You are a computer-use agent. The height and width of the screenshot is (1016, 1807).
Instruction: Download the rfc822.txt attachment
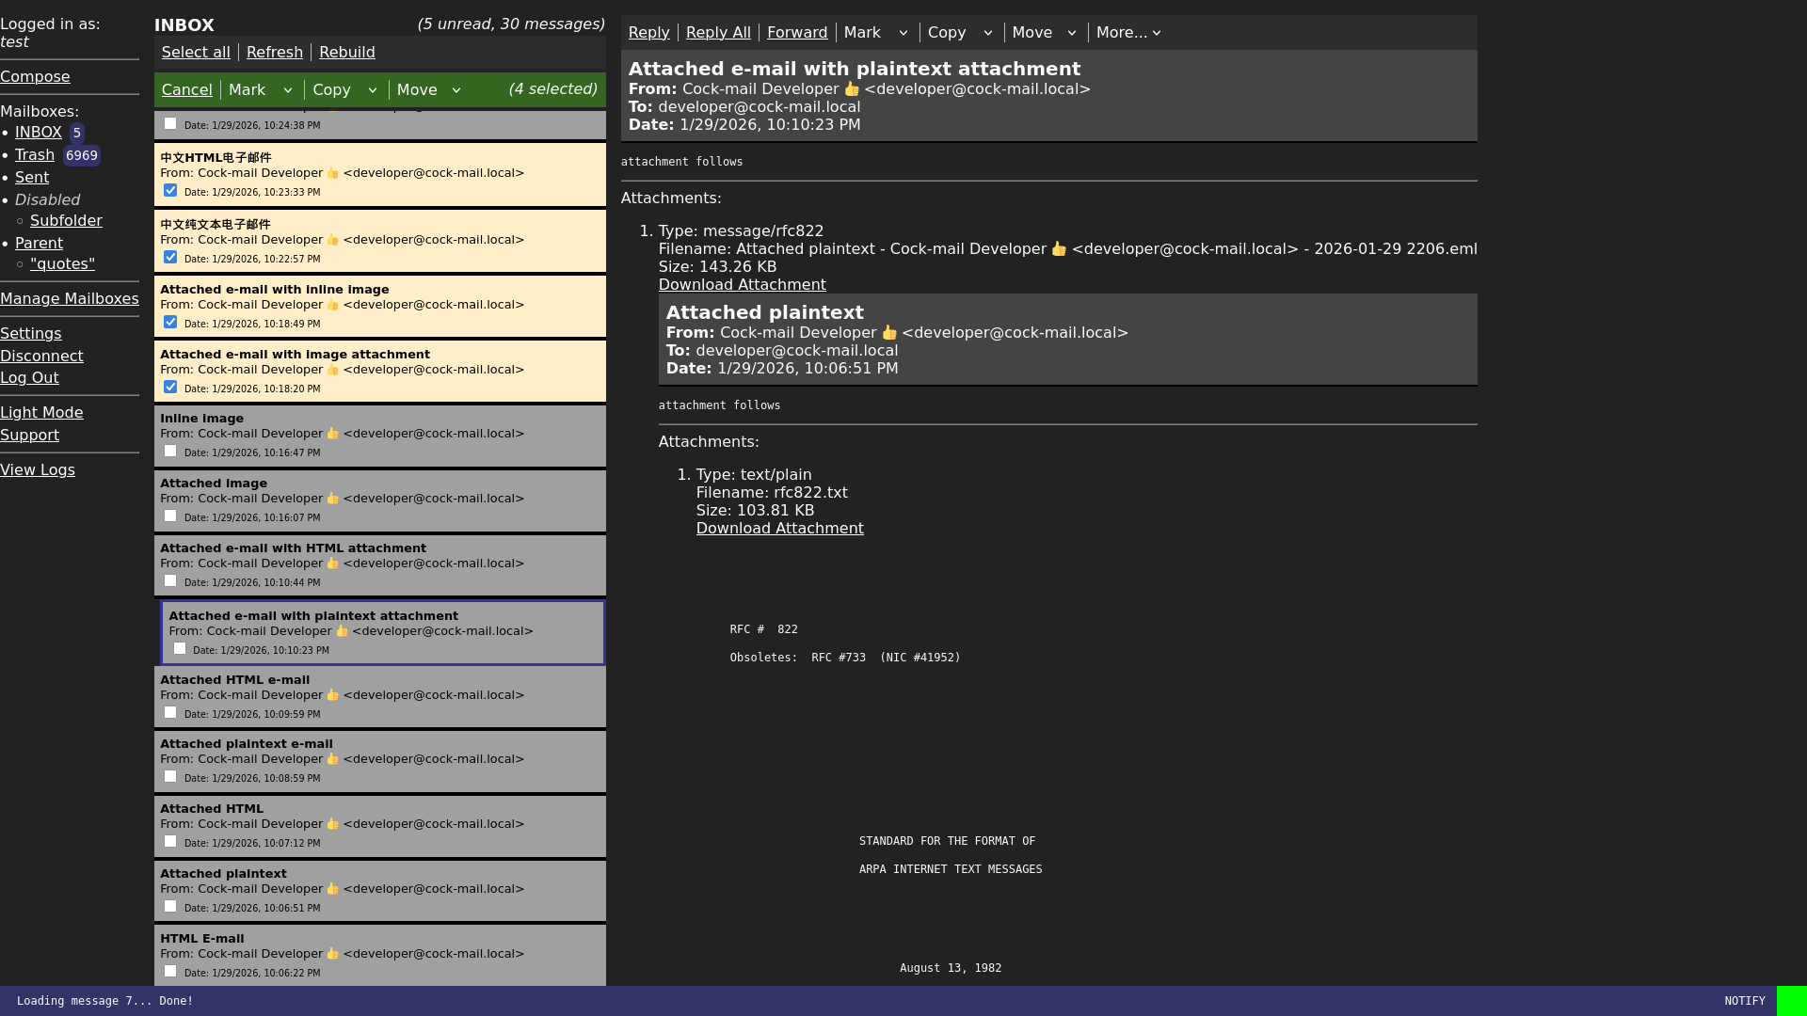pyautogui.click(x=779, y=528)
